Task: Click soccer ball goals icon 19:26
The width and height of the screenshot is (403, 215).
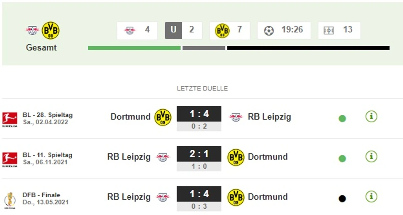Action: (269, 31)
